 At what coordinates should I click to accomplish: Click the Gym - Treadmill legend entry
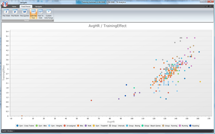100,126
